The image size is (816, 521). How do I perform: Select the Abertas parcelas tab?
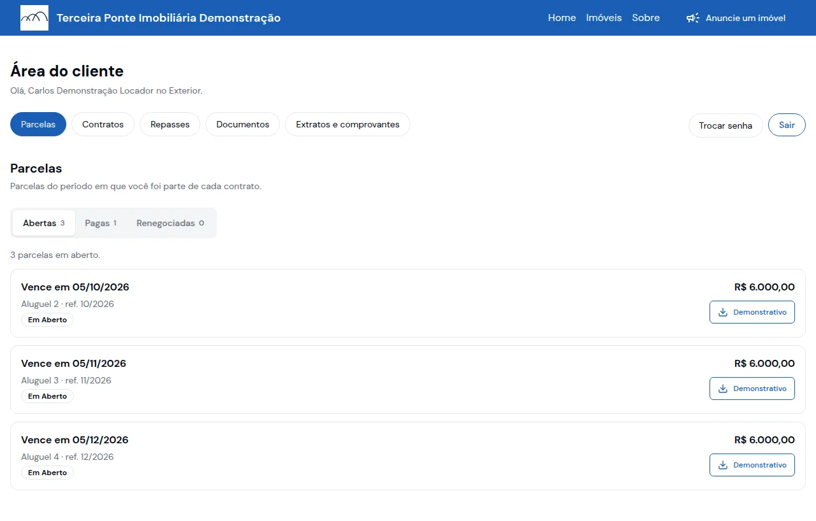[44, 223]
